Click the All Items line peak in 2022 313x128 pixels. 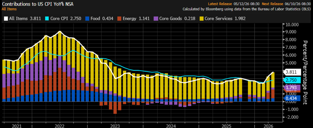coord(60,31)
